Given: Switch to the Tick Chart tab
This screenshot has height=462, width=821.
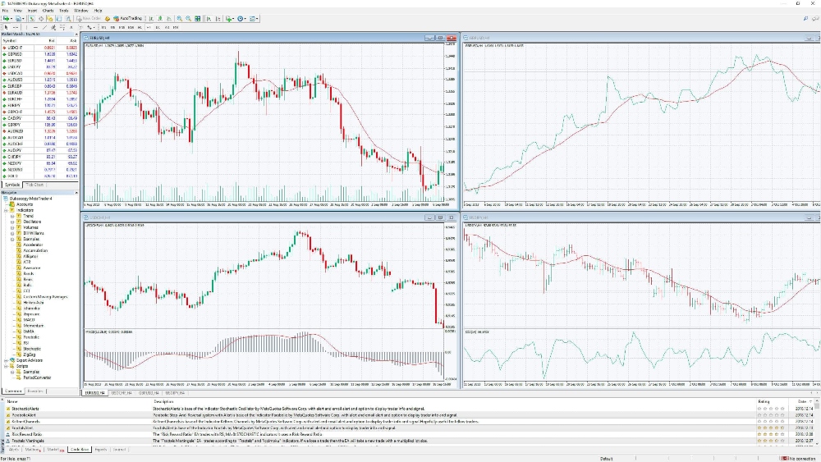Looking at the screenshot, I should (x=35, y=185).
